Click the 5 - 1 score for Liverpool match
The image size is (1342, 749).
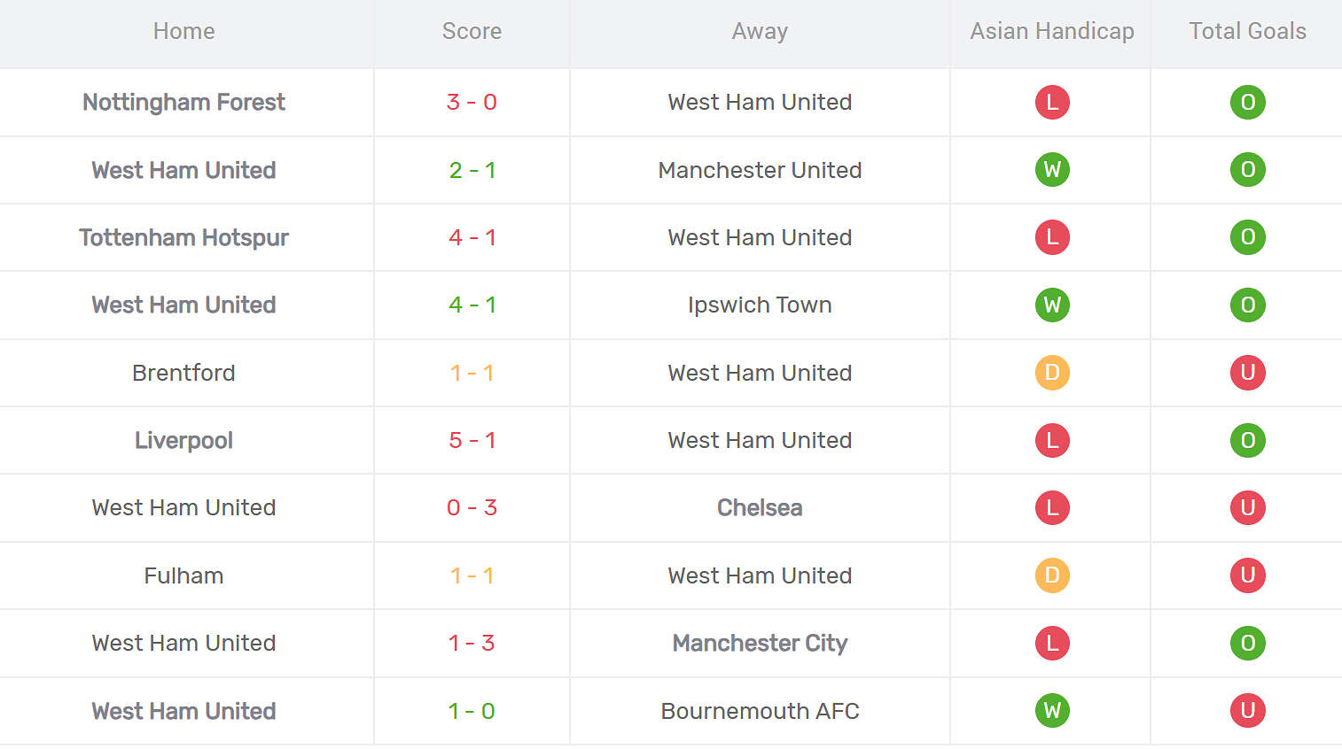pos(472,440)
